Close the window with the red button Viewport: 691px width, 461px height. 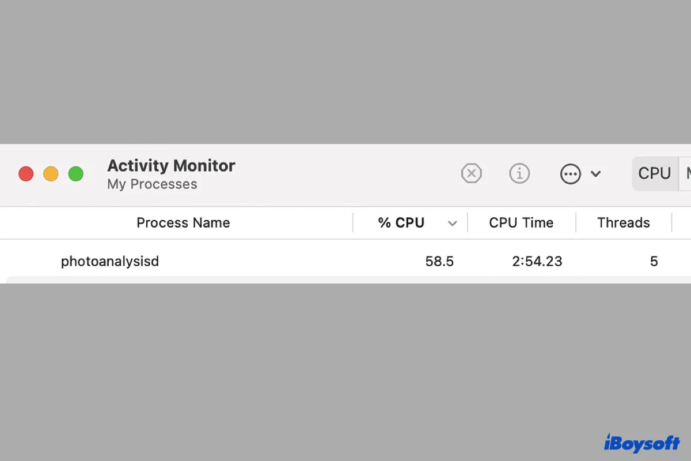[26, 173]
